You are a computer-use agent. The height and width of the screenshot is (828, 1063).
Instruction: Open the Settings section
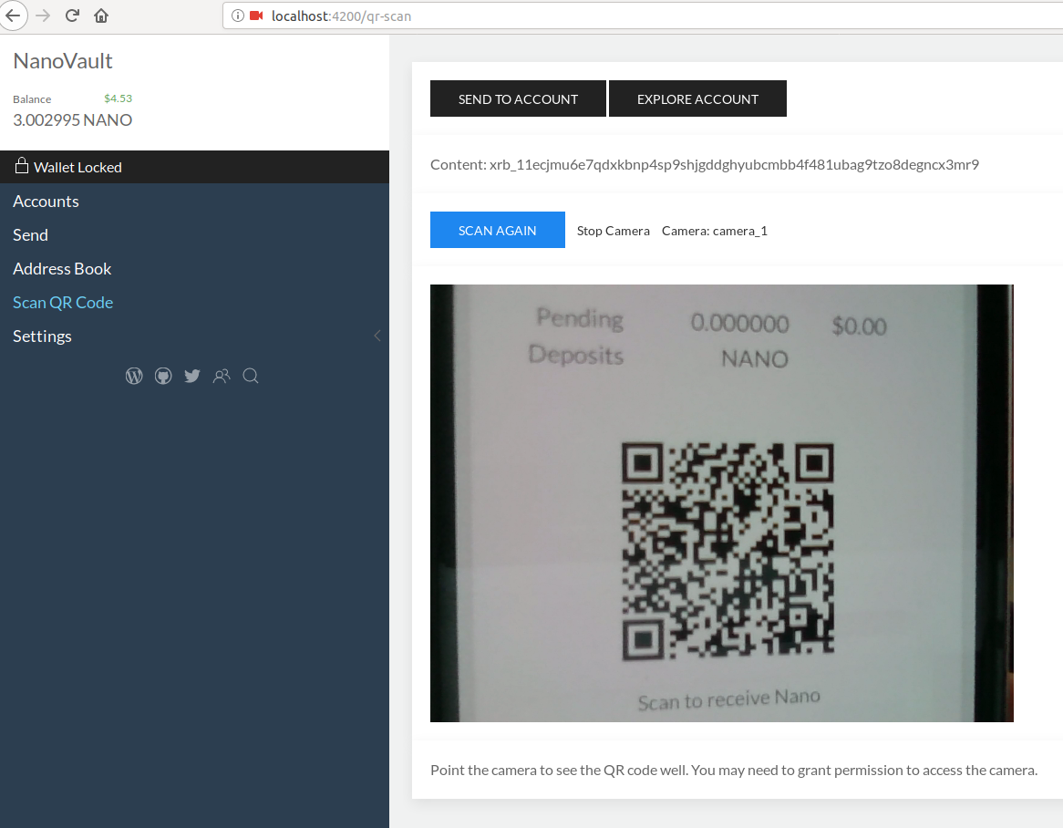pyautogui.click(x=42, y=336)
